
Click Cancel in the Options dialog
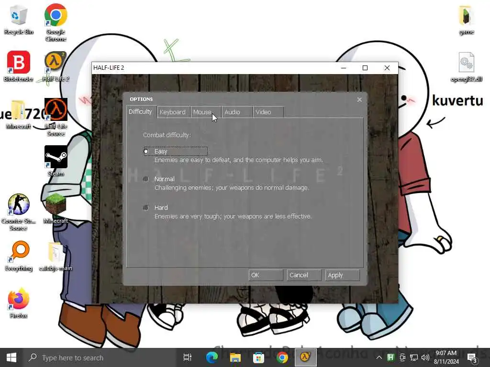304,275
